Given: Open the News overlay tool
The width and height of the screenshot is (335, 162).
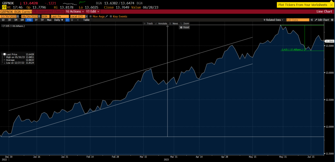Looking at the screenshot, I should pos(174,23).
